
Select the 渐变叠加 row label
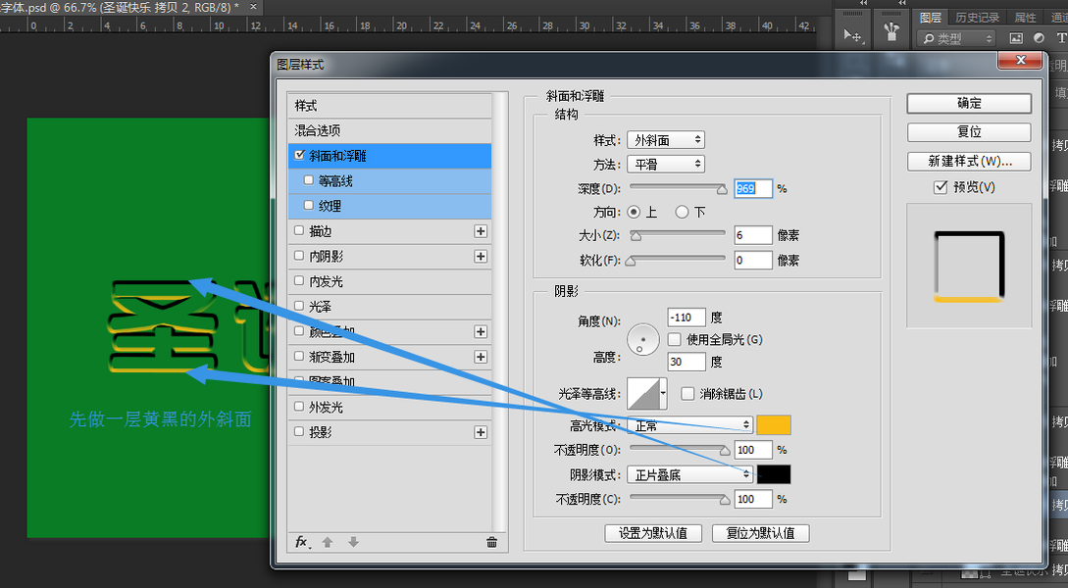[331, 358]
